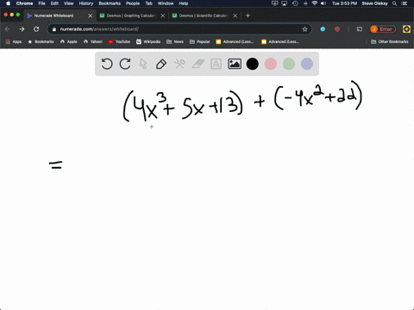The width and height of the screenshot is (414, 310).
Task: Undo the last whiteboard stroke
Action: point(107,64)
